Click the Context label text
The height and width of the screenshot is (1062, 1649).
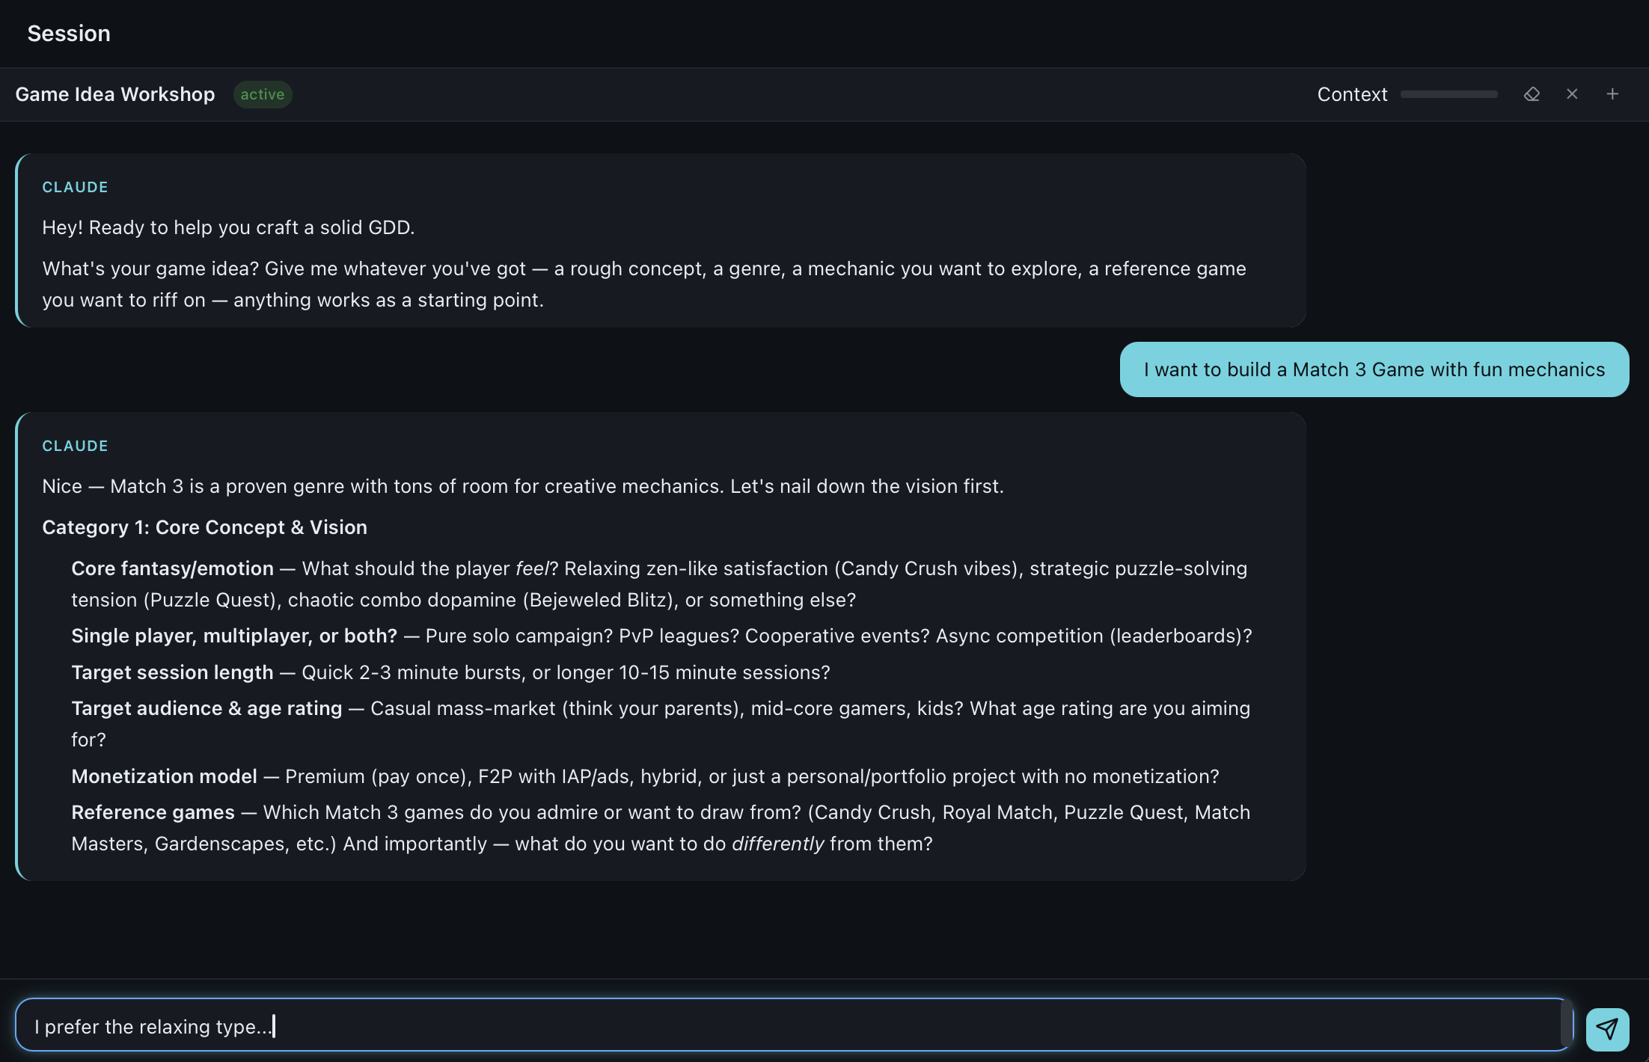tap(1352, 94)
